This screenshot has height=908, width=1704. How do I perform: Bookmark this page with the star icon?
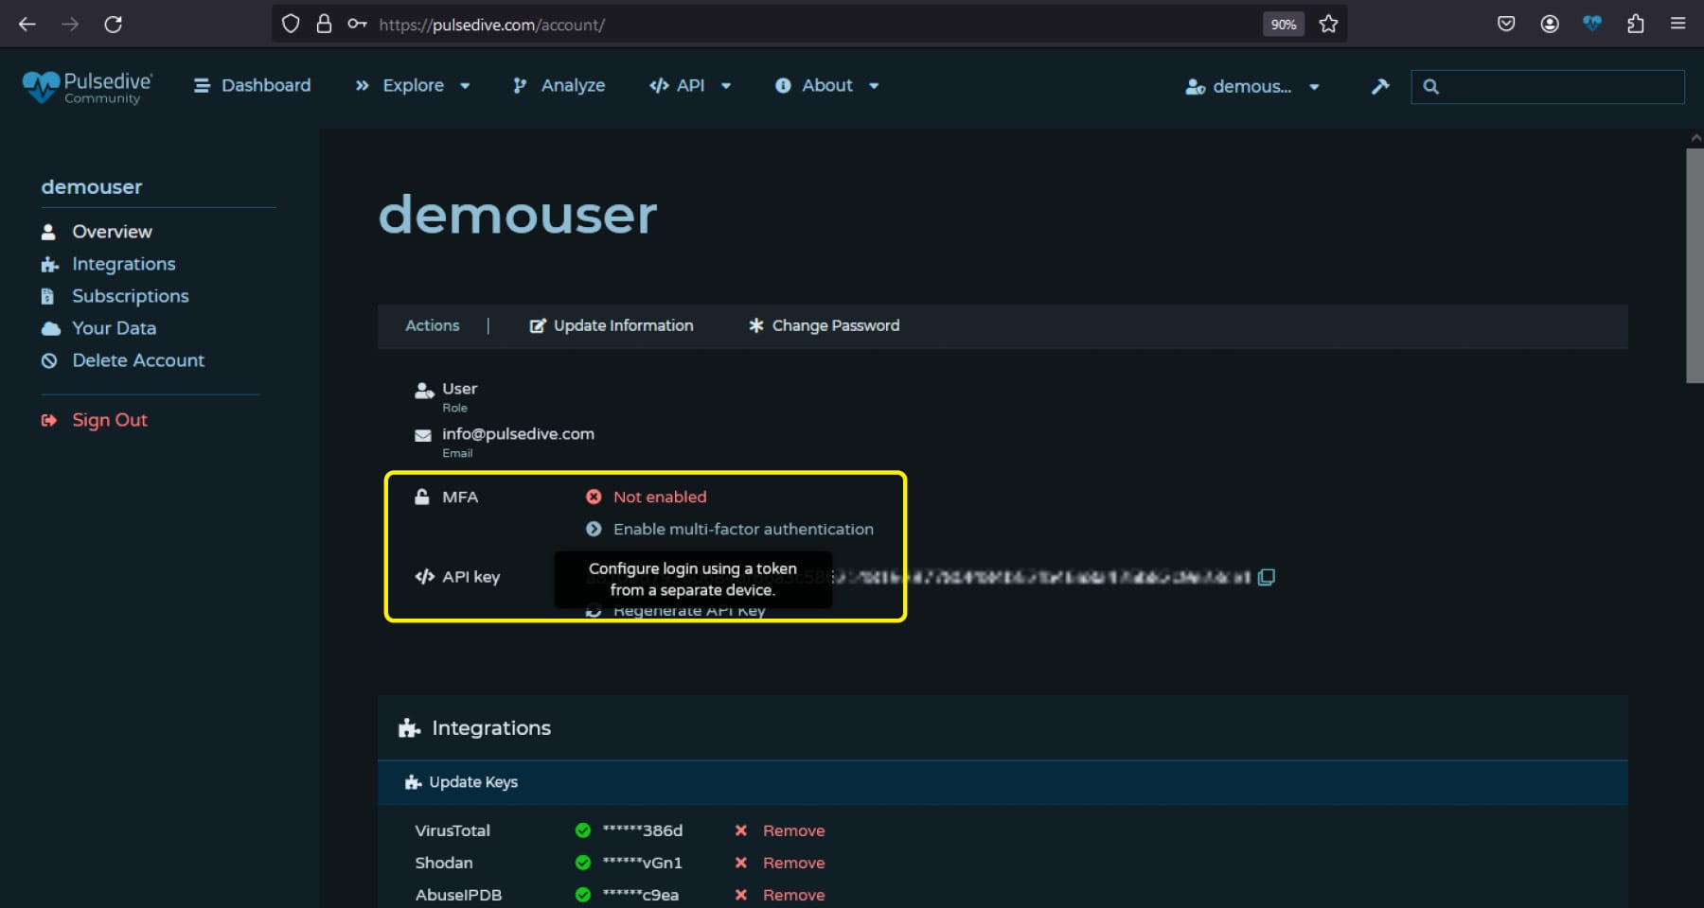1328,24
